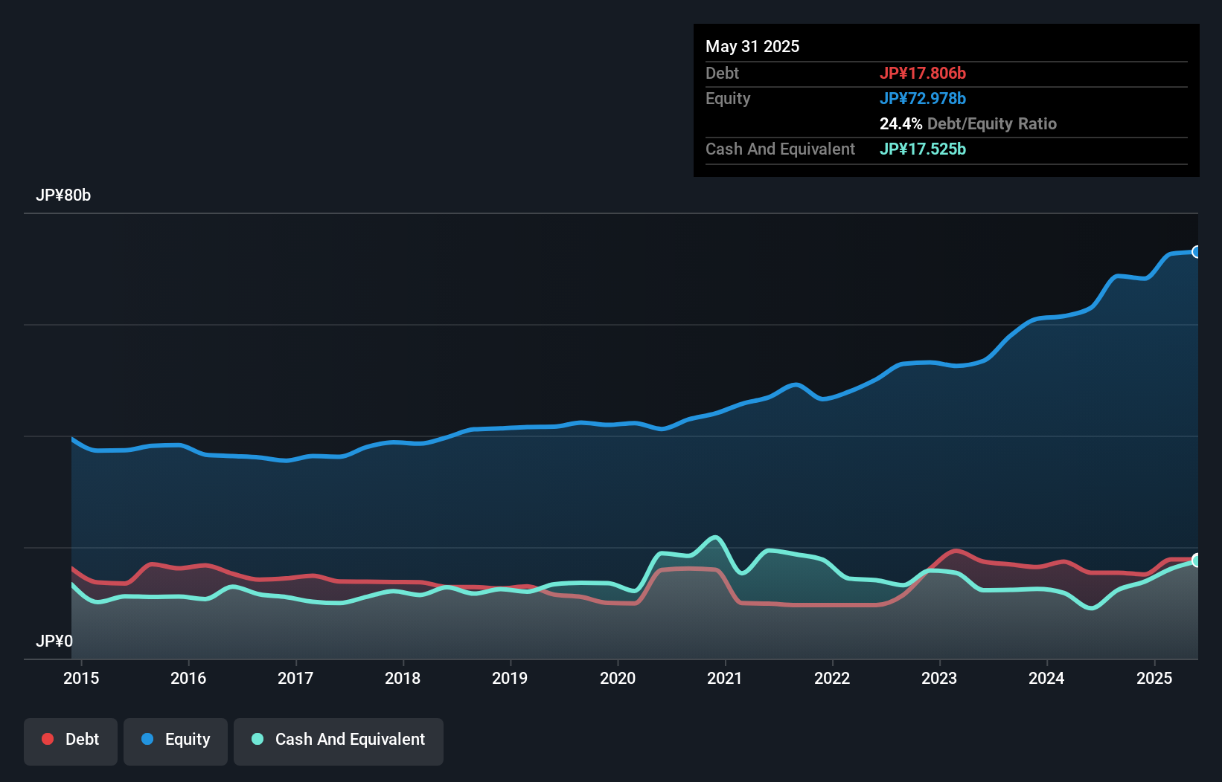Click the JP¥17.806b Debt value link
The width and height of the screenshot is (1222, 782).
click(924, 73)
